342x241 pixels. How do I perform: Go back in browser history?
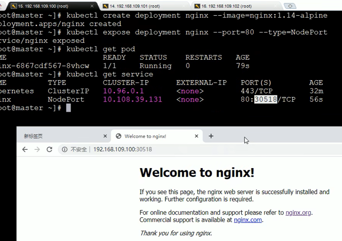coord(25,149)
